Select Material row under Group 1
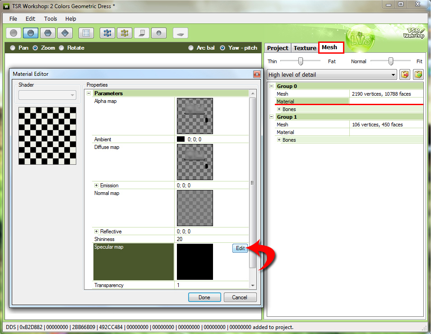Screen dimensions: 431x334 pyautogui.click(x=349, y=132)
